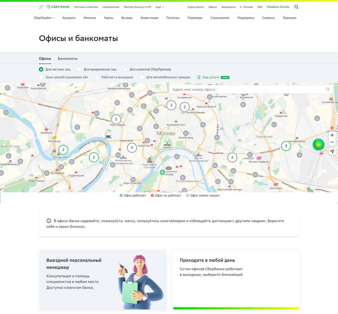Screen dimensions: 338x314
Task: Select the closed office marker above Римская label
Action: 250,155
